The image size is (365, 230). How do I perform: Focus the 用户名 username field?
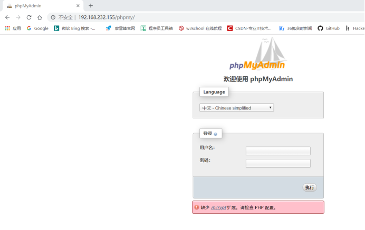pos(278,151)
